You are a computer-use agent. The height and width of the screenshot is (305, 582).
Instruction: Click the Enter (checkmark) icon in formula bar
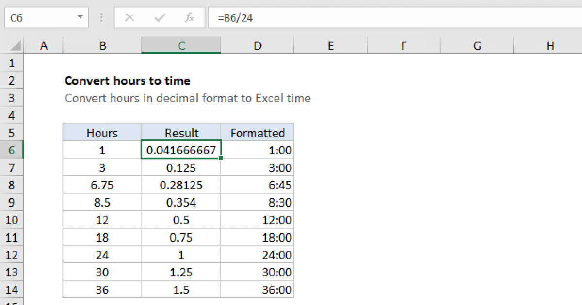point(159,17)
